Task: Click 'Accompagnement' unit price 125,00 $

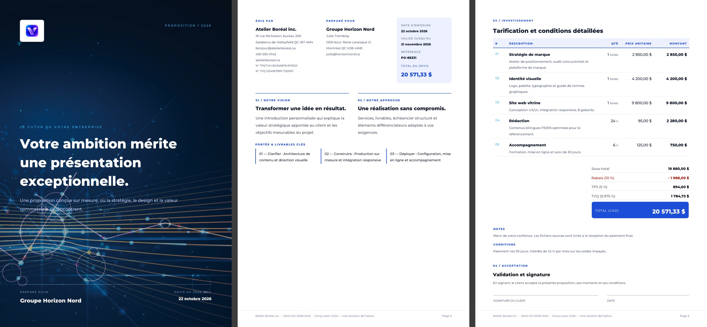Action: point(644,145)
